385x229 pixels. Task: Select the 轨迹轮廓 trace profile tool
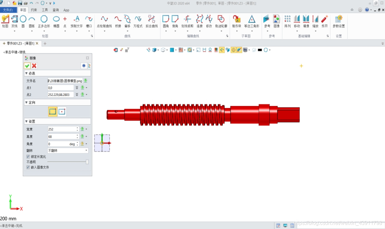pyautogui.click(x=221, y=21)
